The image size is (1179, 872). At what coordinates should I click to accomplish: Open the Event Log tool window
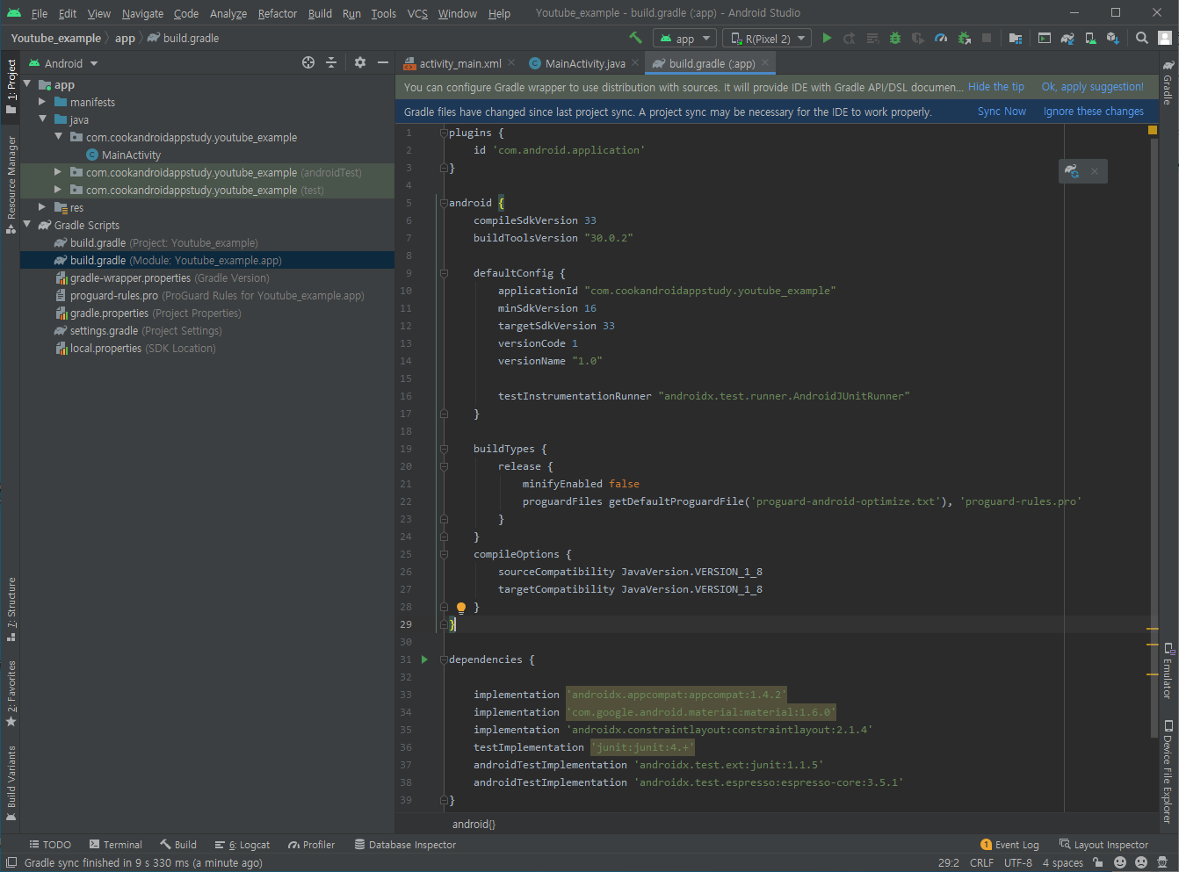(1009, 845)
